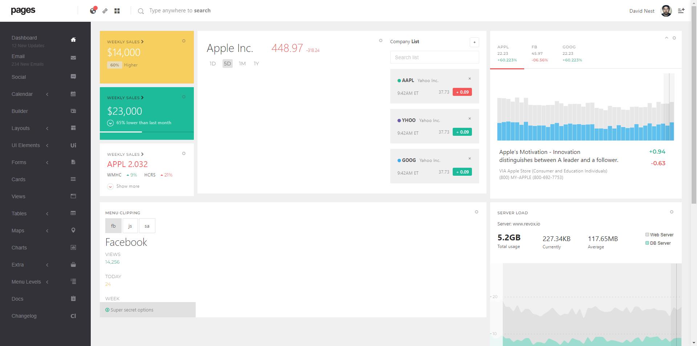Open the notifications globe icon in header
The height and width of the screenshot is (346, 697).
tap(93, 11)
